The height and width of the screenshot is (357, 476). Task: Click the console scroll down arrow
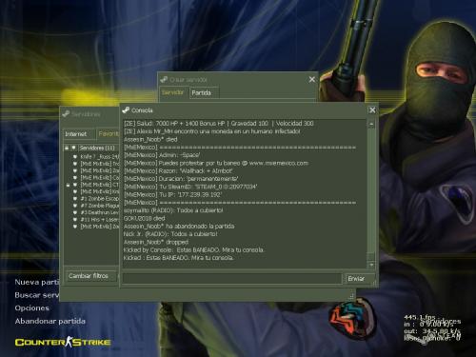click(371, 265)
